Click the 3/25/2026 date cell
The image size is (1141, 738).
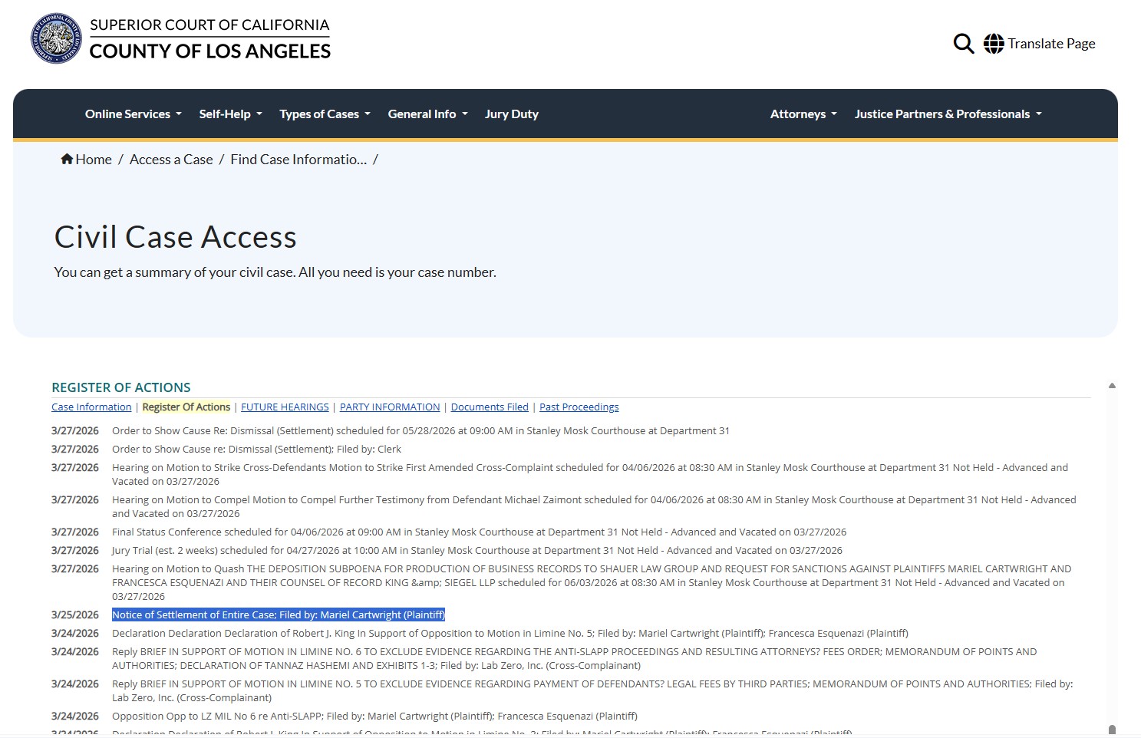tap(75, 614)
